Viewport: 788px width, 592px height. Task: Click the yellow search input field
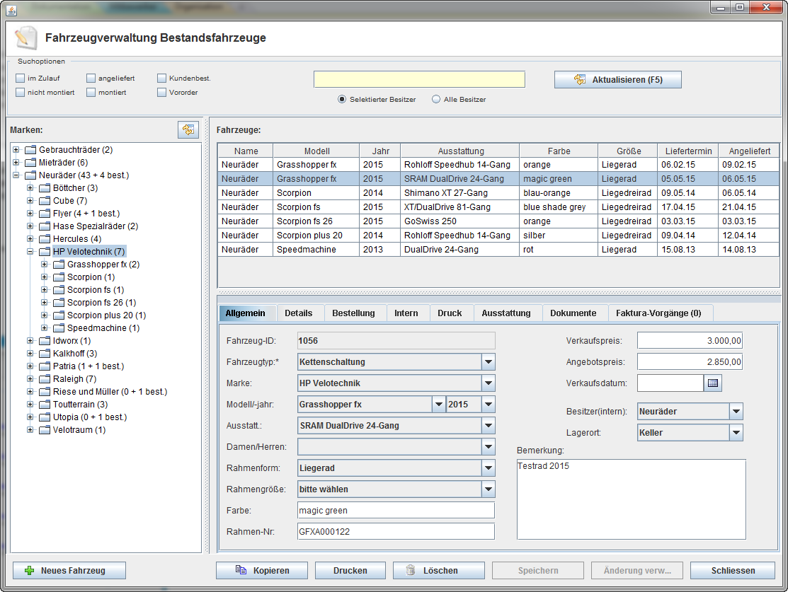(419, 79)
